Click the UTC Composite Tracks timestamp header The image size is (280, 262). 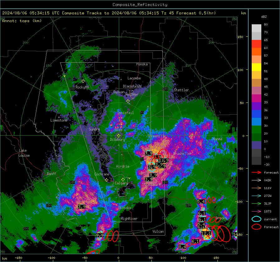pos(109,13)
